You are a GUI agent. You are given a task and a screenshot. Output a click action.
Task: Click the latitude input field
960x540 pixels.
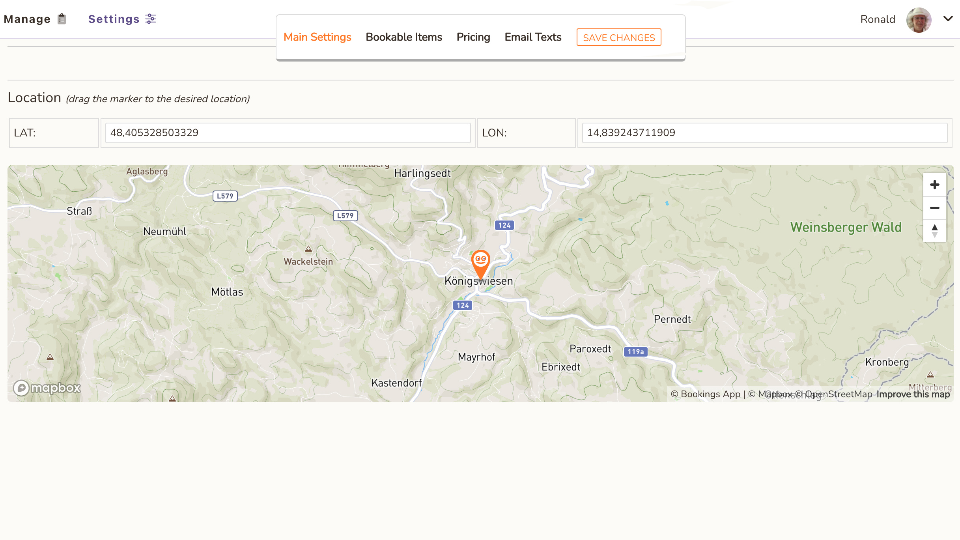(288, 133)
